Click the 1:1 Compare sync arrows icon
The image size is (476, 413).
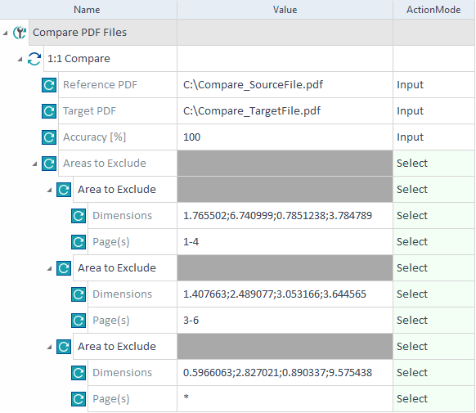[34, 59]
